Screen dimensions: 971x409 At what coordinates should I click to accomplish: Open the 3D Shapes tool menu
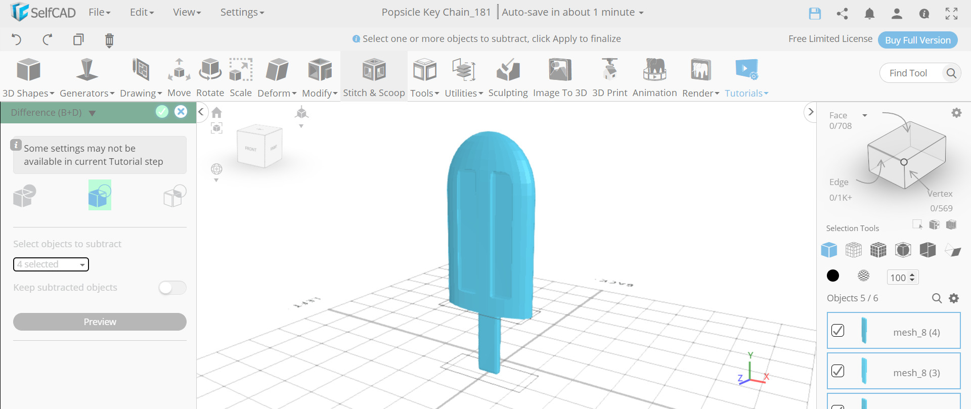click(x=28, y=77)
